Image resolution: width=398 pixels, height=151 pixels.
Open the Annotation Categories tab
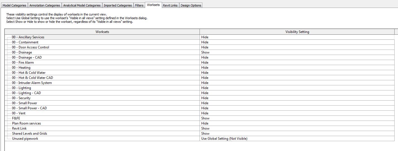[x=45, y=5]
